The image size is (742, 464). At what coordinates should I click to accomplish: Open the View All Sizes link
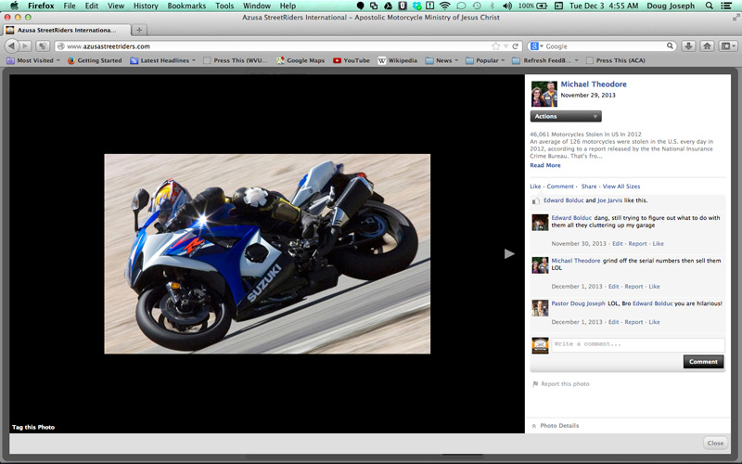[621, 187]
